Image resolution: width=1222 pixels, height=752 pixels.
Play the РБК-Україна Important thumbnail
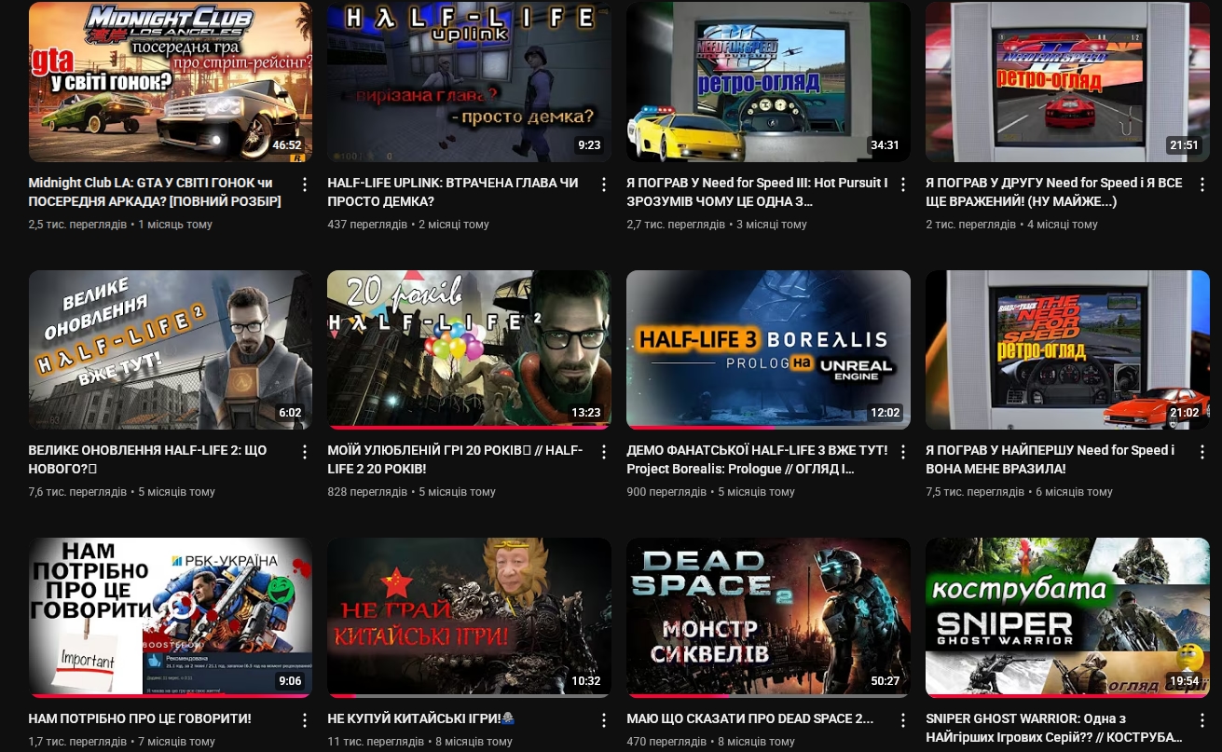point(171,618)
